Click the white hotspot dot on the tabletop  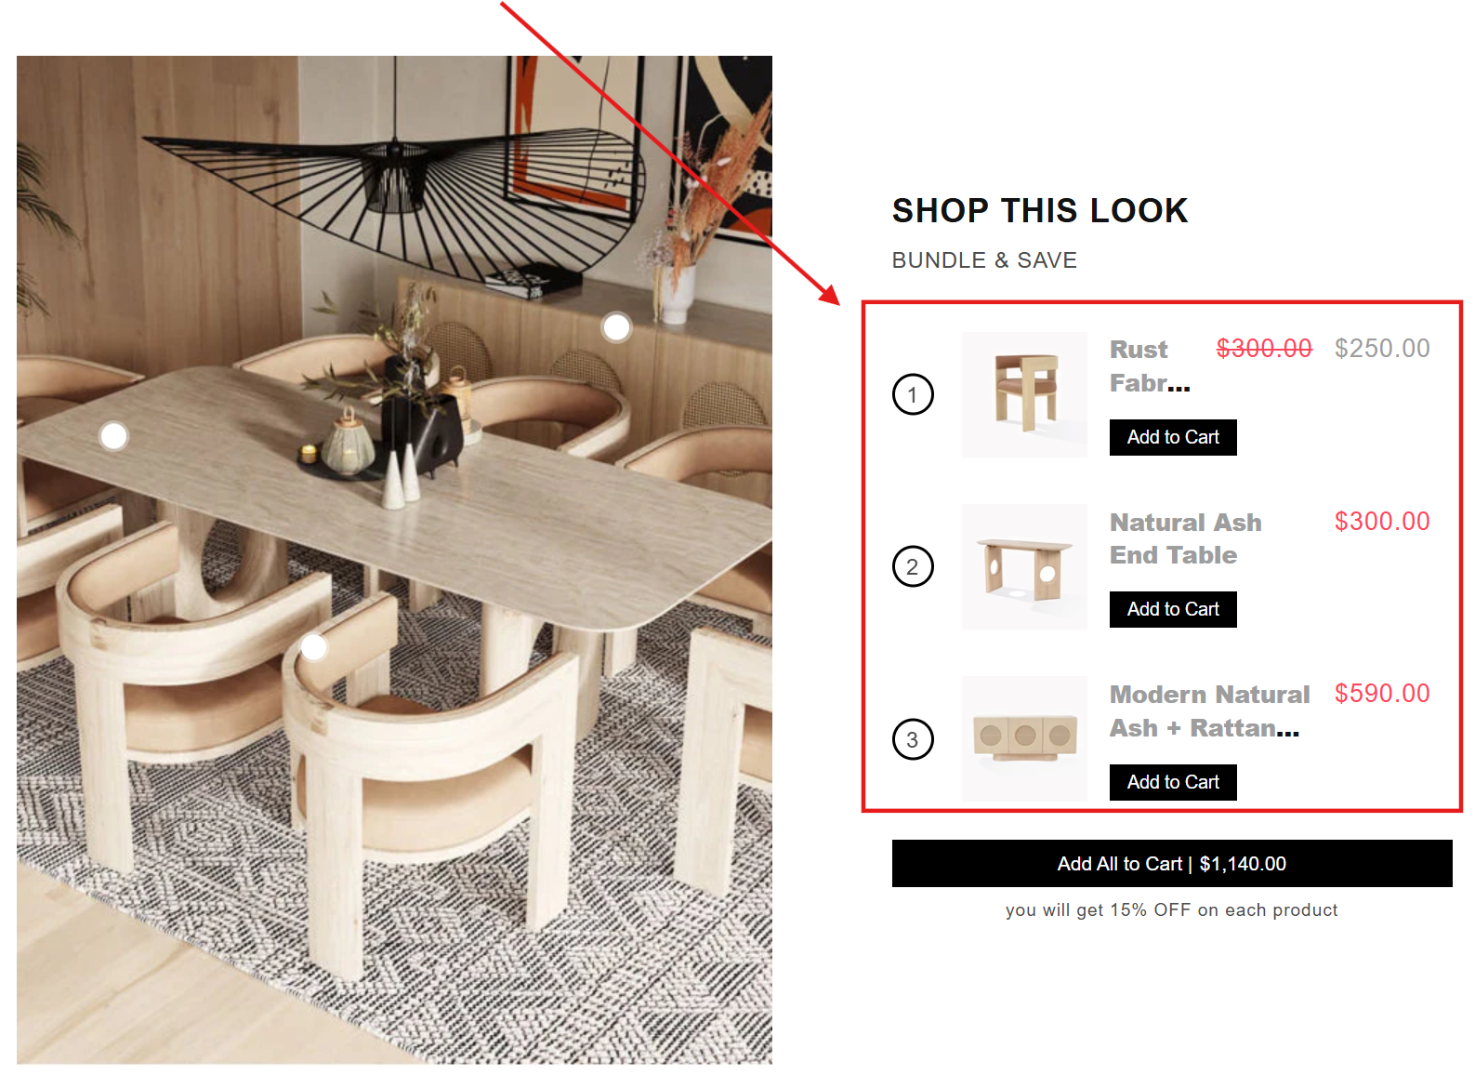[113, 435]
